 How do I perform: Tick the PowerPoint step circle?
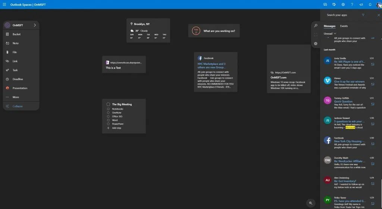click(x=108, y=124)
